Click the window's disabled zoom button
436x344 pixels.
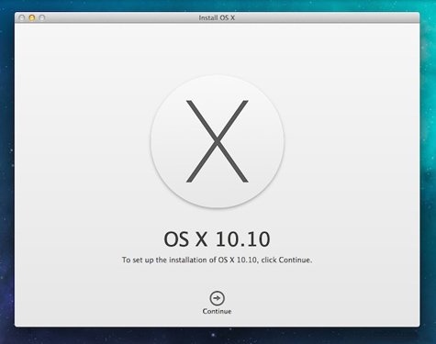pos(42,17)
